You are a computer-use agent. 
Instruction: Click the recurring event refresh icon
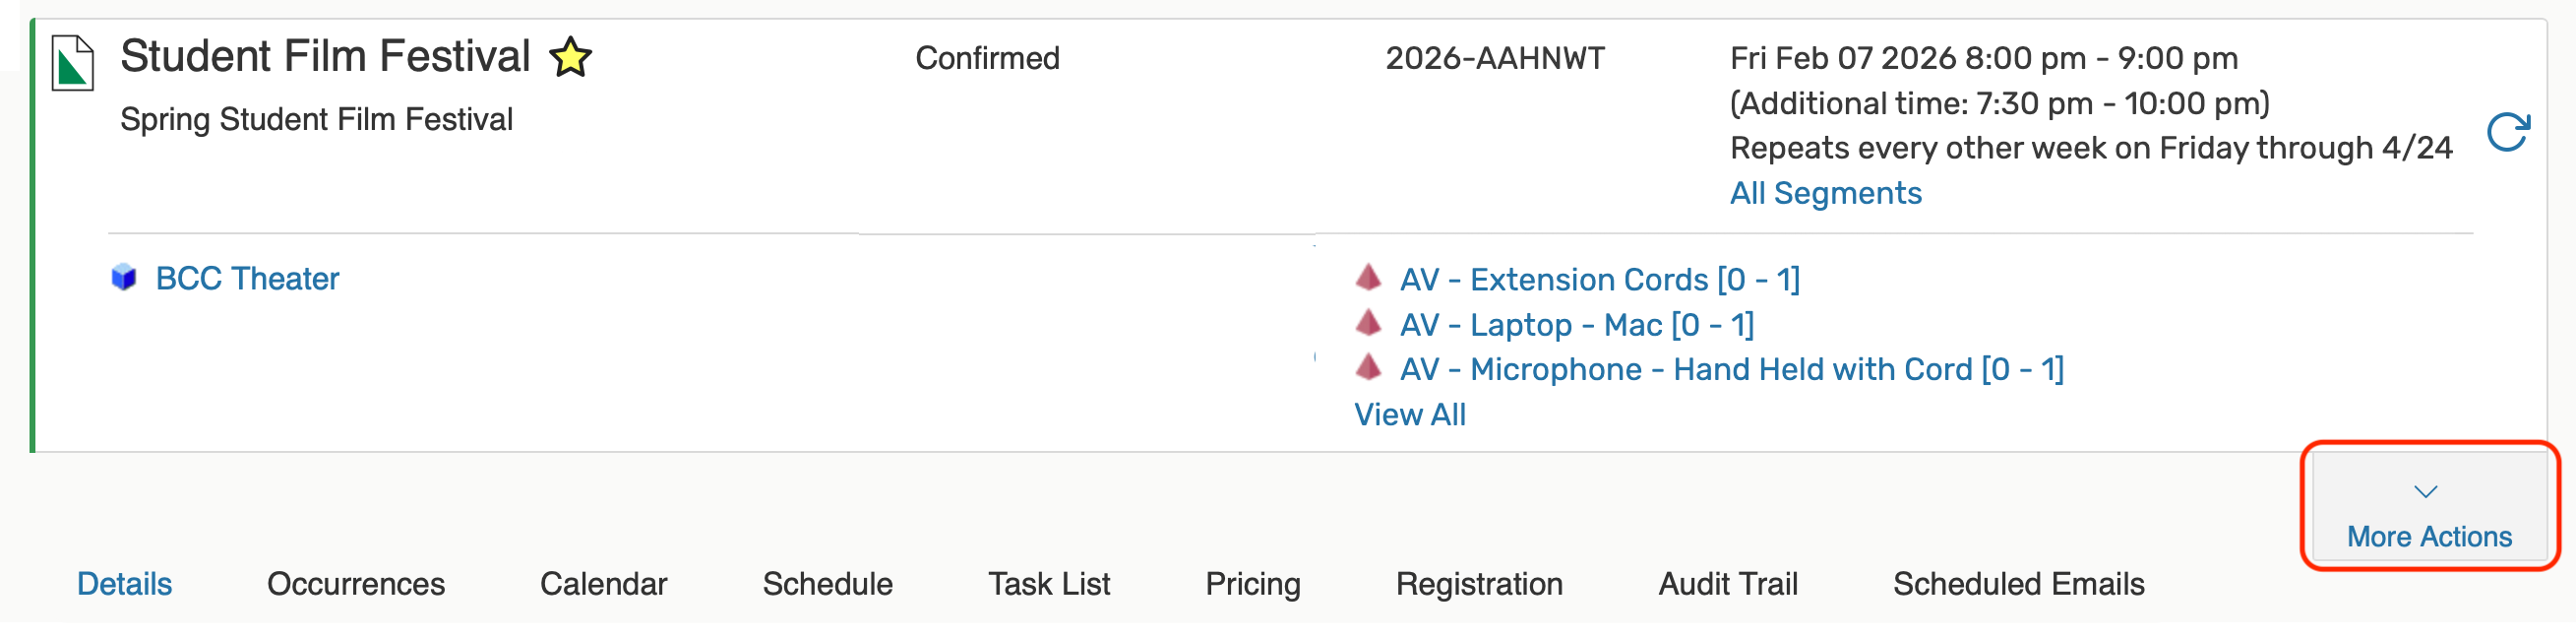2507,132
